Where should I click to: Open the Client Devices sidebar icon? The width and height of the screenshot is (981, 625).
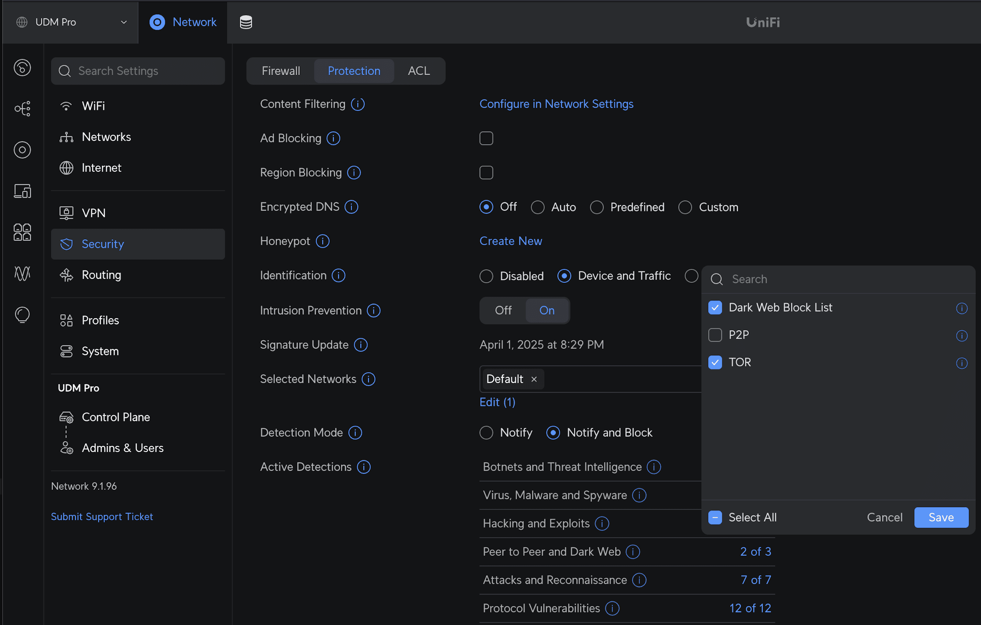[22, 191]
